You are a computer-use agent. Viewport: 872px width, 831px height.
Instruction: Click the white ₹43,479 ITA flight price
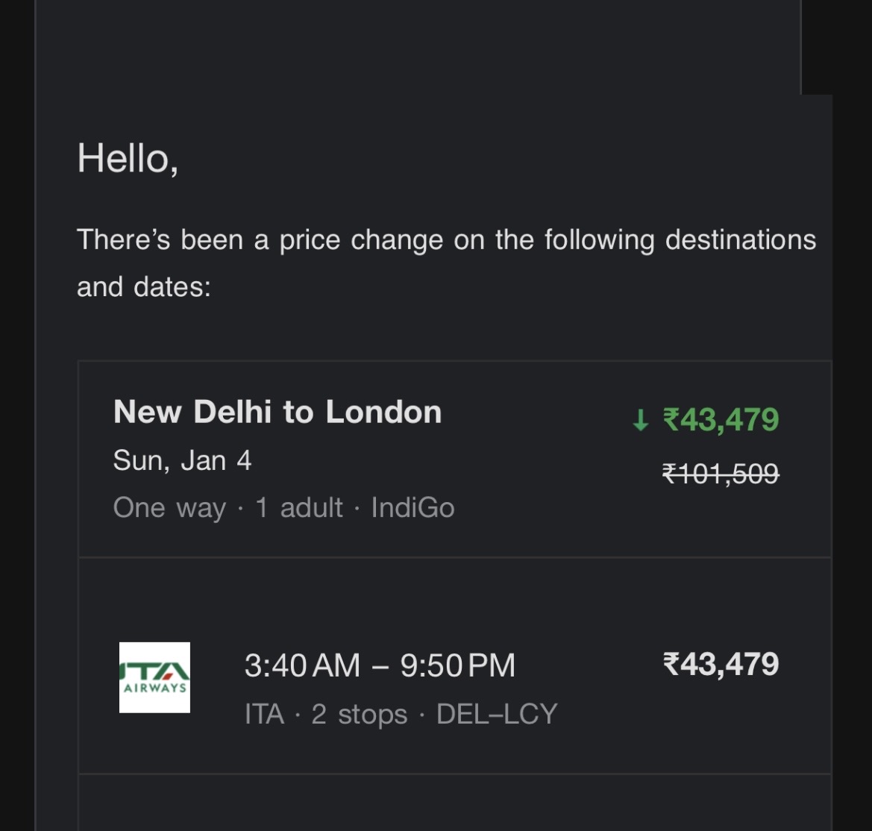721,664
